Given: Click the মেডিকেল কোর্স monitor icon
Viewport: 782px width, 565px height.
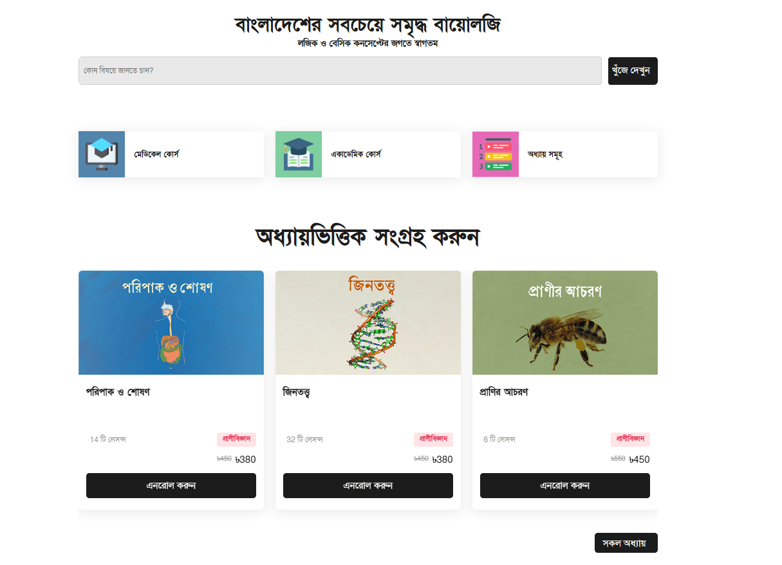Looking at the screenshot, I should [102, 154].
